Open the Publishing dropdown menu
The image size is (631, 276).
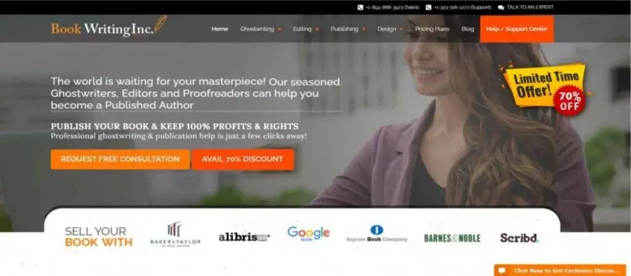(x=348, y=29)
